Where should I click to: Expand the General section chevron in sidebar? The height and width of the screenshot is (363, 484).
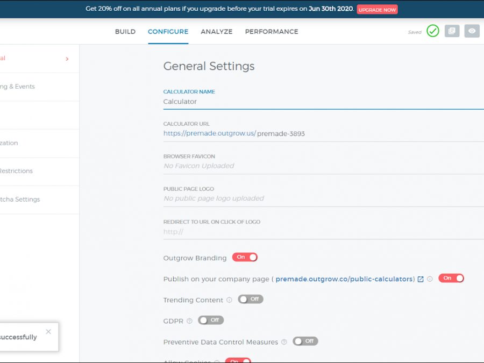(67, 59)
